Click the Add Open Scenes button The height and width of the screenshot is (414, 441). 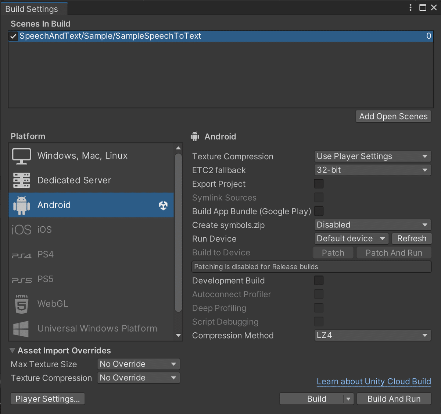pyautogui.click(x=393, y=116)
